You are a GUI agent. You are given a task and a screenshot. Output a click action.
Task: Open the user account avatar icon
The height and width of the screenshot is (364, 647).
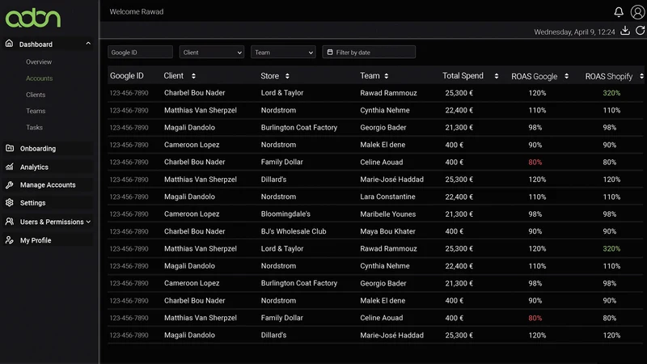pyautogui.click(x=637, y=12)
